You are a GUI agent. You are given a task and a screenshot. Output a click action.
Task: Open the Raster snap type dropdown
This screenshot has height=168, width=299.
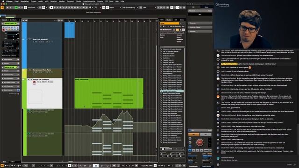click(115, 7)
